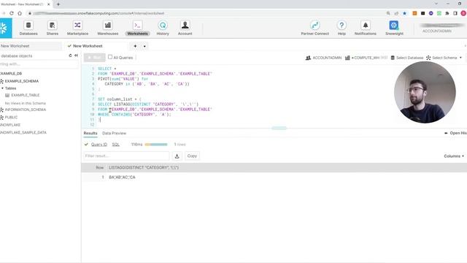Run the query
This screenshot has height=263, width=467.
pyautogui.click(x=95, y=57)
